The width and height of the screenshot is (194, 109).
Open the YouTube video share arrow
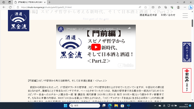[x=129, y=28]
